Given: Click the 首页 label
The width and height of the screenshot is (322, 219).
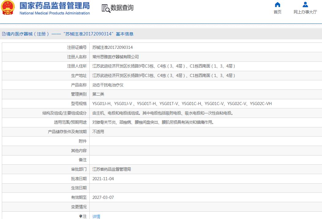Looking at the screenshot, I should click(x=277, y=12).
